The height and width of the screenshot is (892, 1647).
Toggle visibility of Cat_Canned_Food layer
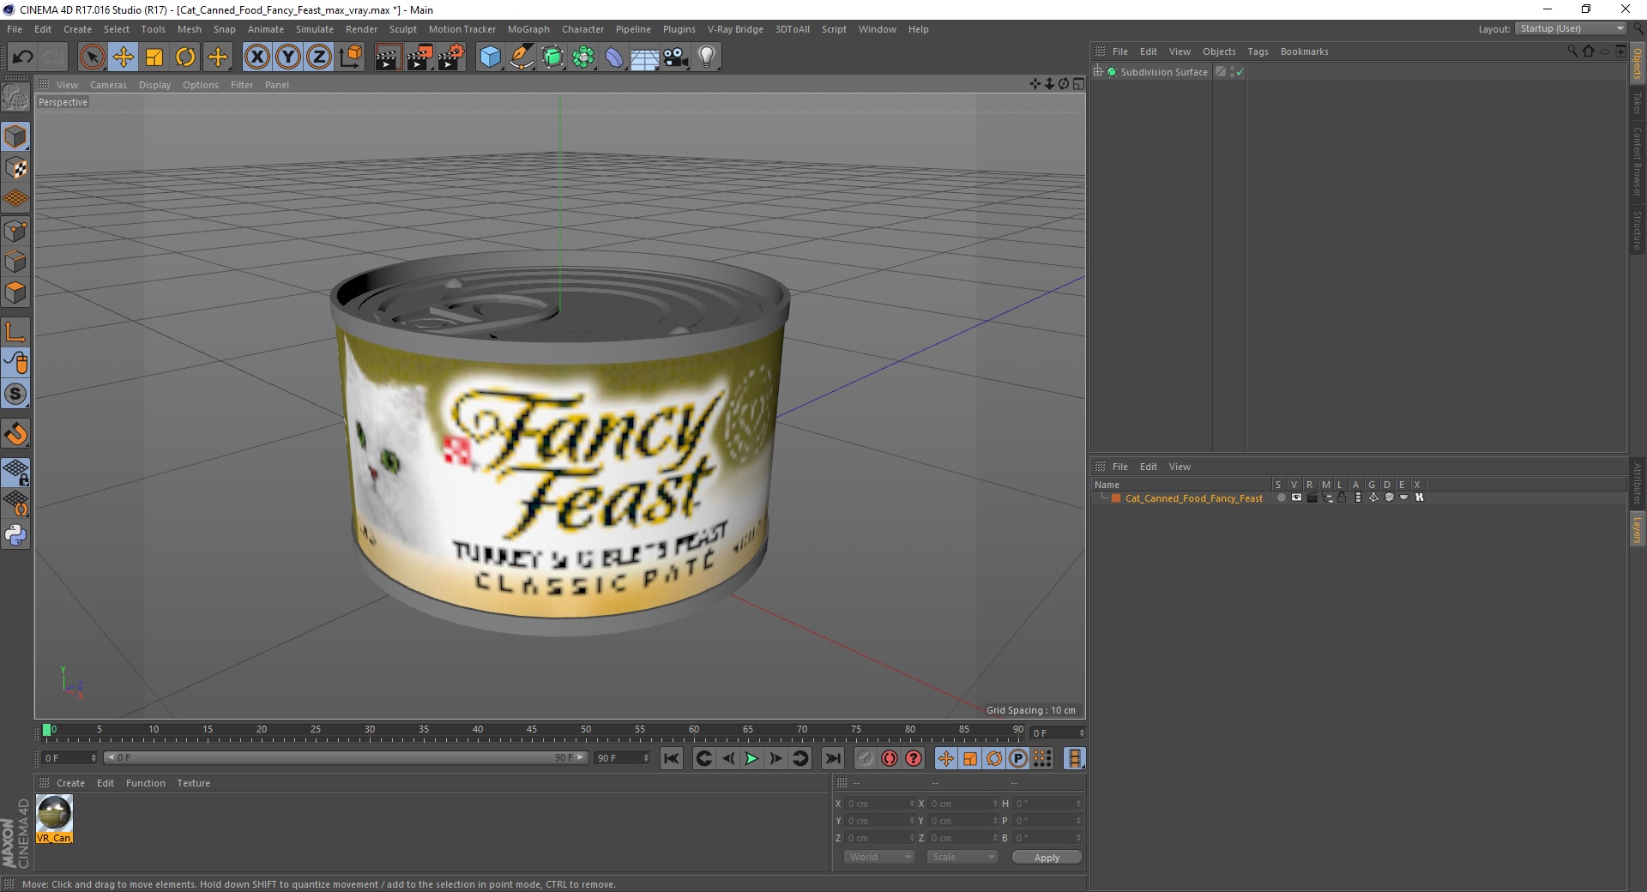pyautogui.click(x=1296, y=497)
